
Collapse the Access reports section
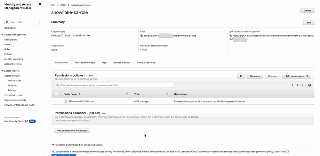(x=2, y=71)
